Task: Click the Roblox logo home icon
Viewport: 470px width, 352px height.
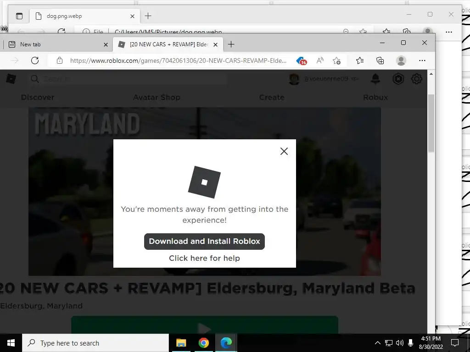Action: [x=11, y=79]
